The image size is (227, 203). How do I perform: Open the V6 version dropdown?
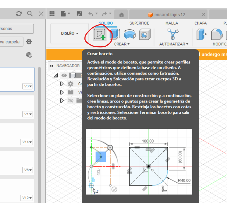(x=27, y=170)
